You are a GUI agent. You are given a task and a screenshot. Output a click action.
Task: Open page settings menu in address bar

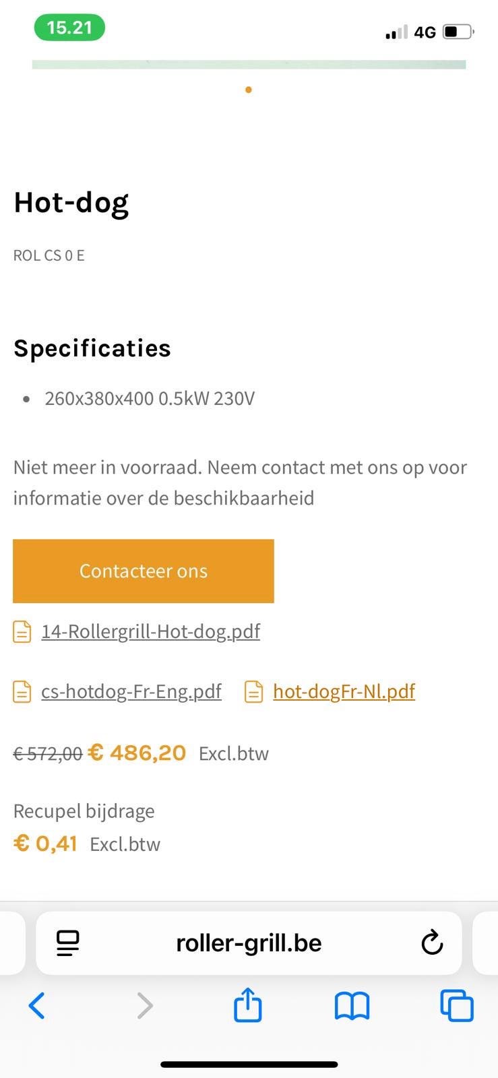point(68,943)
